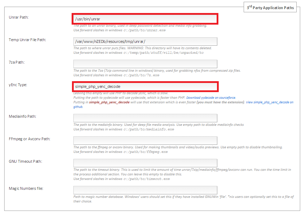Screen dimensions: 303x213
Task: Click the 'GNU Timeout Path:' label
Action: point(26,161)
